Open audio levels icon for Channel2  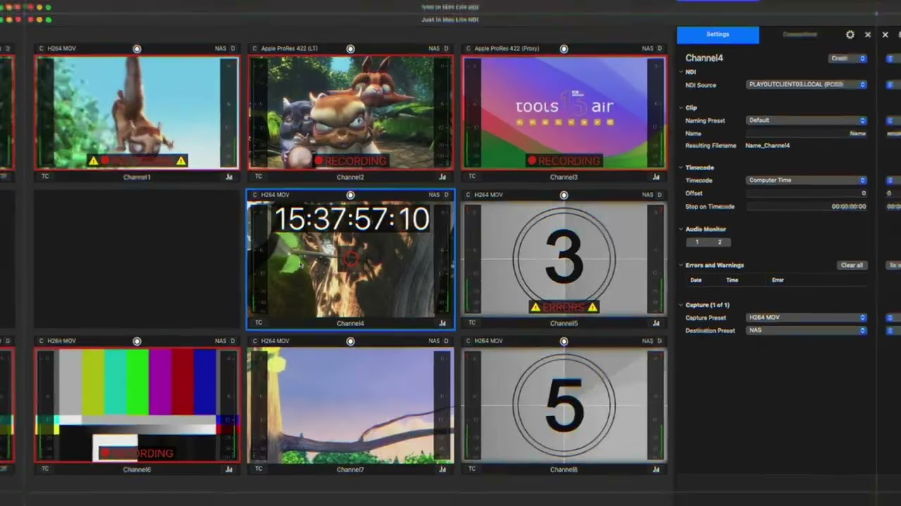443,177
